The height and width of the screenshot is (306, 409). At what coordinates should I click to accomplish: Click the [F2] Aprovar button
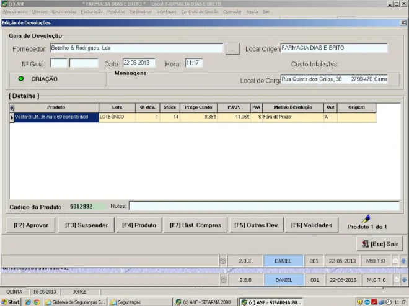(31, 225)
